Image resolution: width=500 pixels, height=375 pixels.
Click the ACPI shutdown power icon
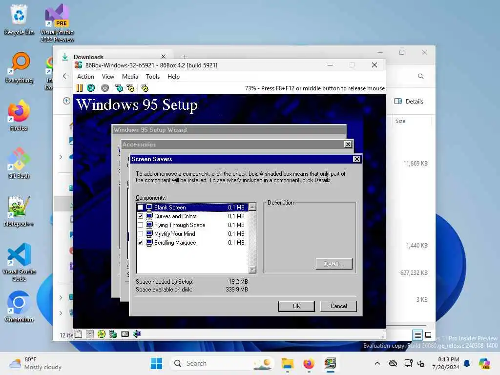click(x=105, y=88)
